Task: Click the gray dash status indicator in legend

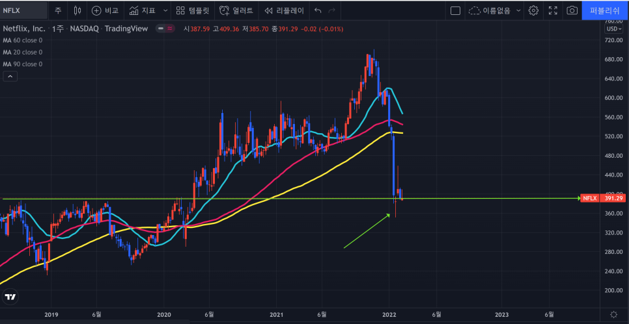Action: coord(161,29)
